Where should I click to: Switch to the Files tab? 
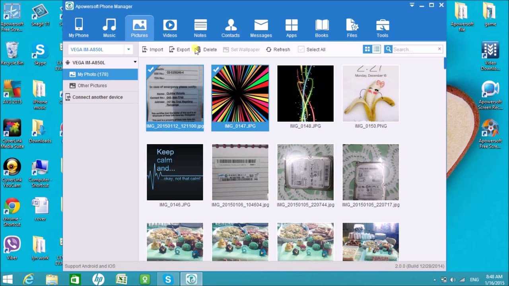tap(352, 28)
